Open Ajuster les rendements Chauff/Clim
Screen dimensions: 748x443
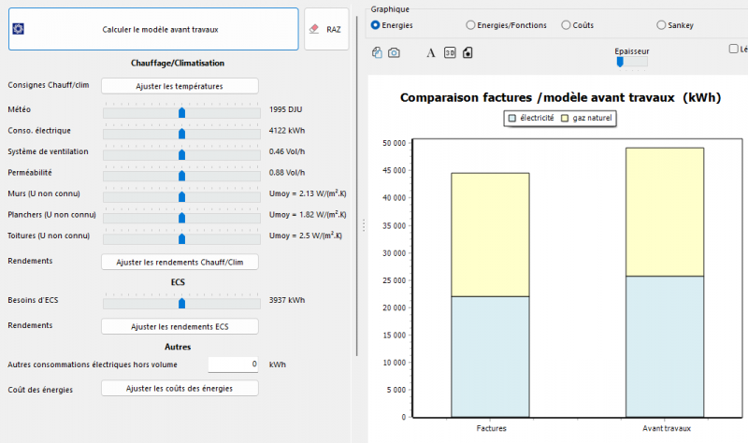(x=180, y=263)
